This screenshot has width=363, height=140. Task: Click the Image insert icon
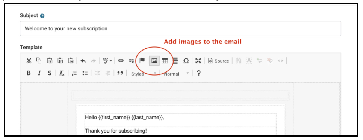click(x=154, y=61)
